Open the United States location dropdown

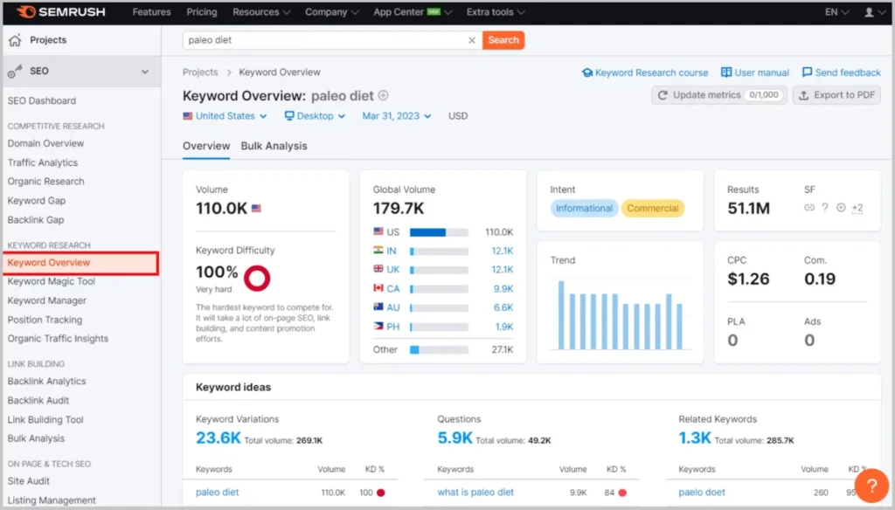225,114
